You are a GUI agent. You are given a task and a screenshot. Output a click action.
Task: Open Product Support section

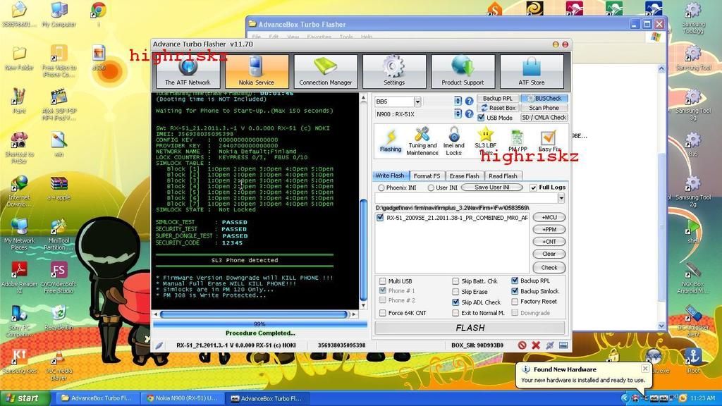coord(463,72)
